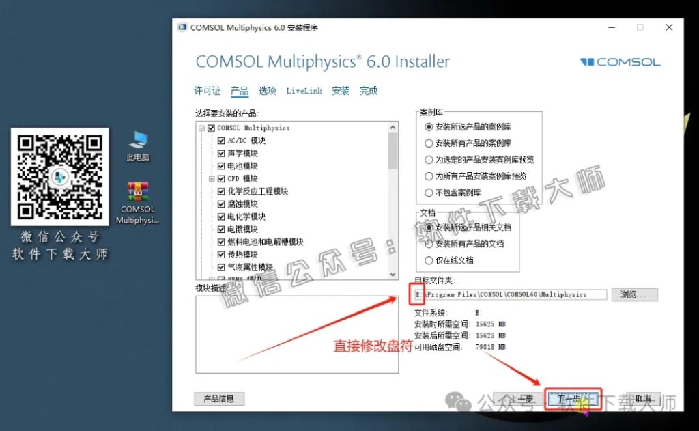Click the COMSOL logo in the installer header
Screen dimensions: 699x431
point(618,61)
